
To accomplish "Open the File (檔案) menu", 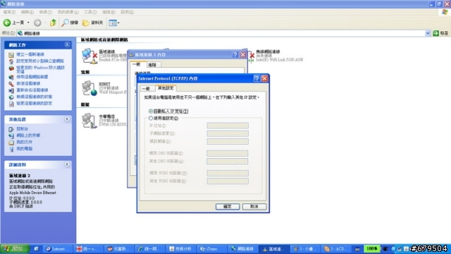I will 9,12.
